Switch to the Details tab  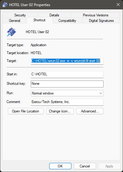pyautogui.click(x=54, y=15)
